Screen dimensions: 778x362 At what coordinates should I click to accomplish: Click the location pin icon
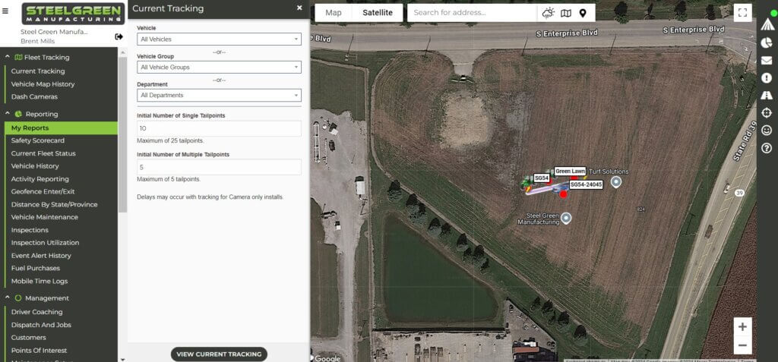point(583,13)
